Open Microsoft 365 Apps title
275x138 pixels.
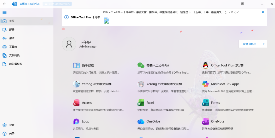(x=225, y=84)
